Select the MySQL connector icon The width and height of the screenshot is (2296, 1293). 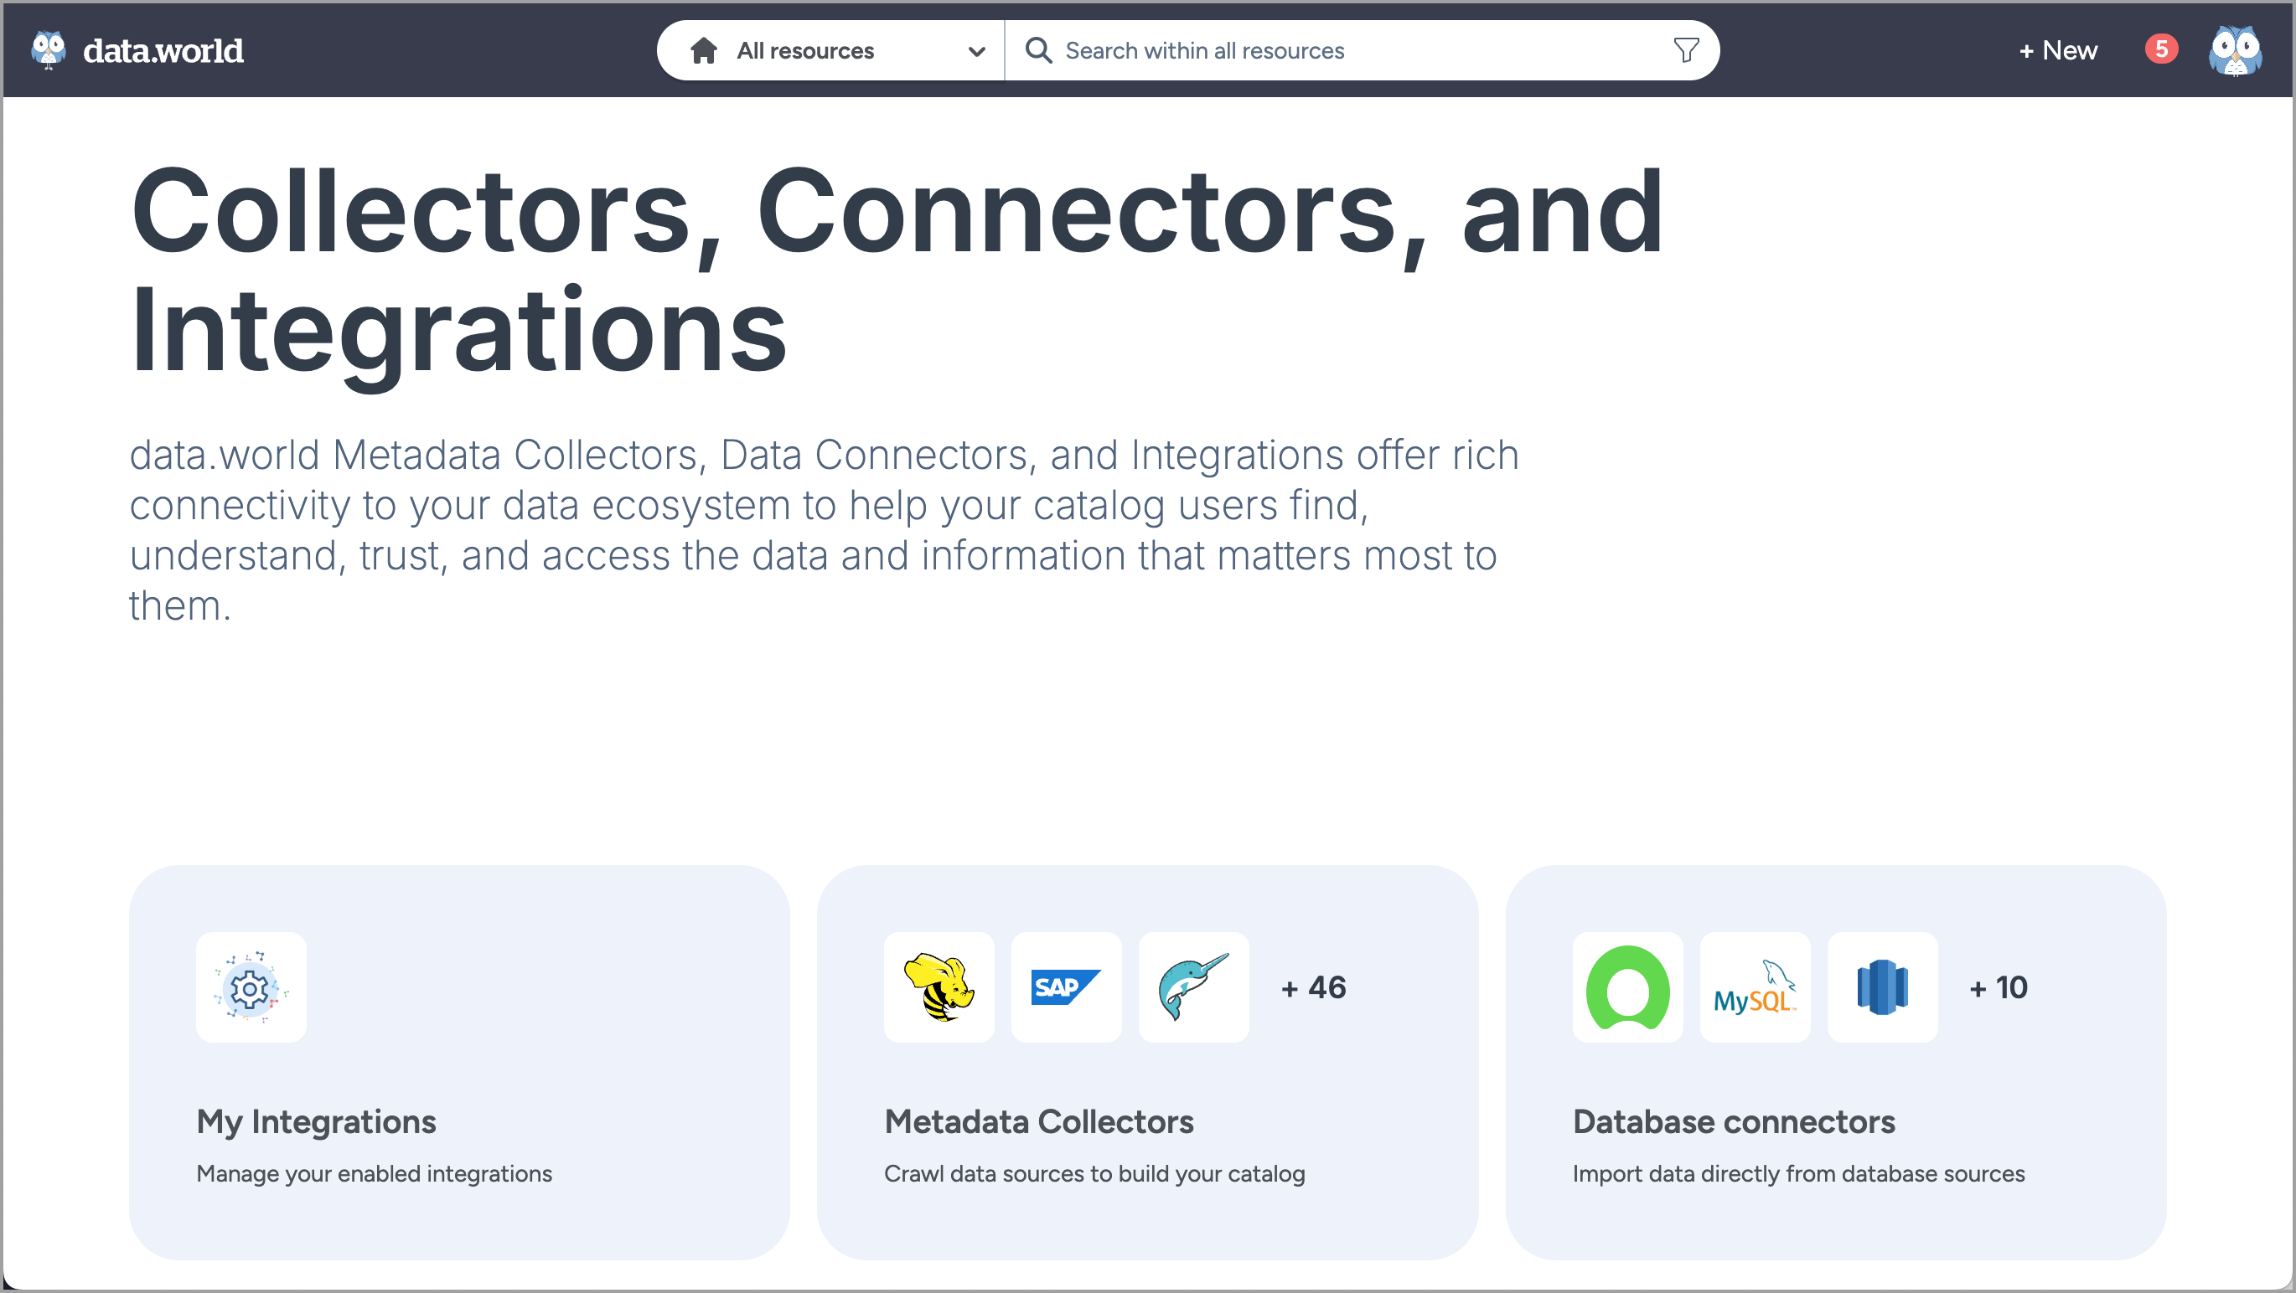point(1755,987)
